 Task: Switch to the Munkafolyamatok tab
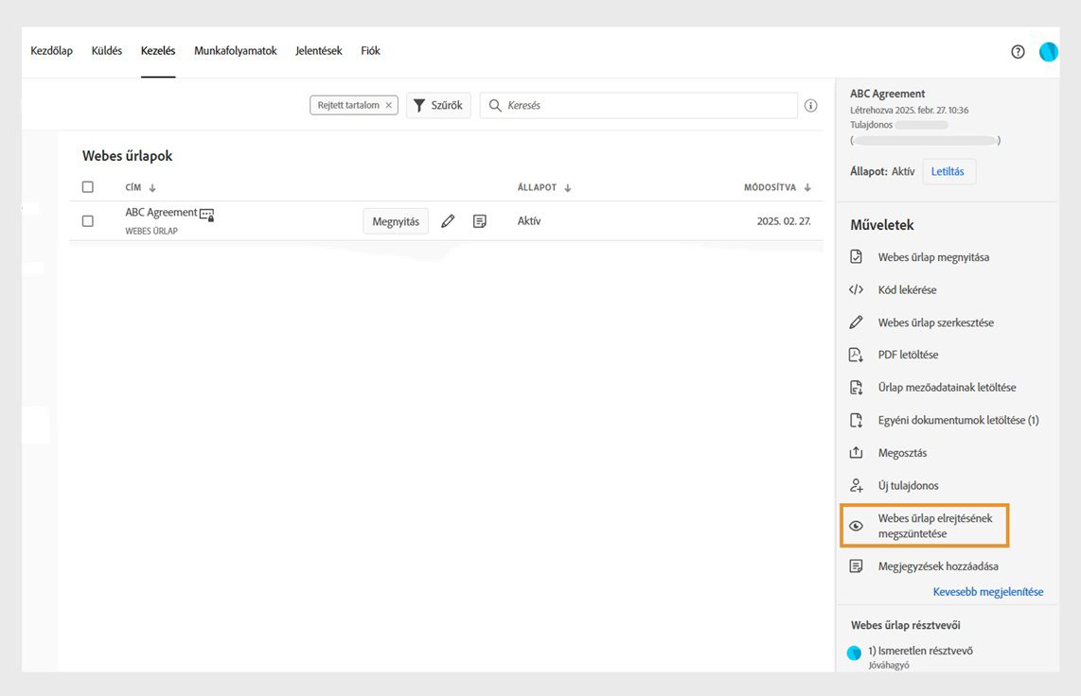(236, 51)
